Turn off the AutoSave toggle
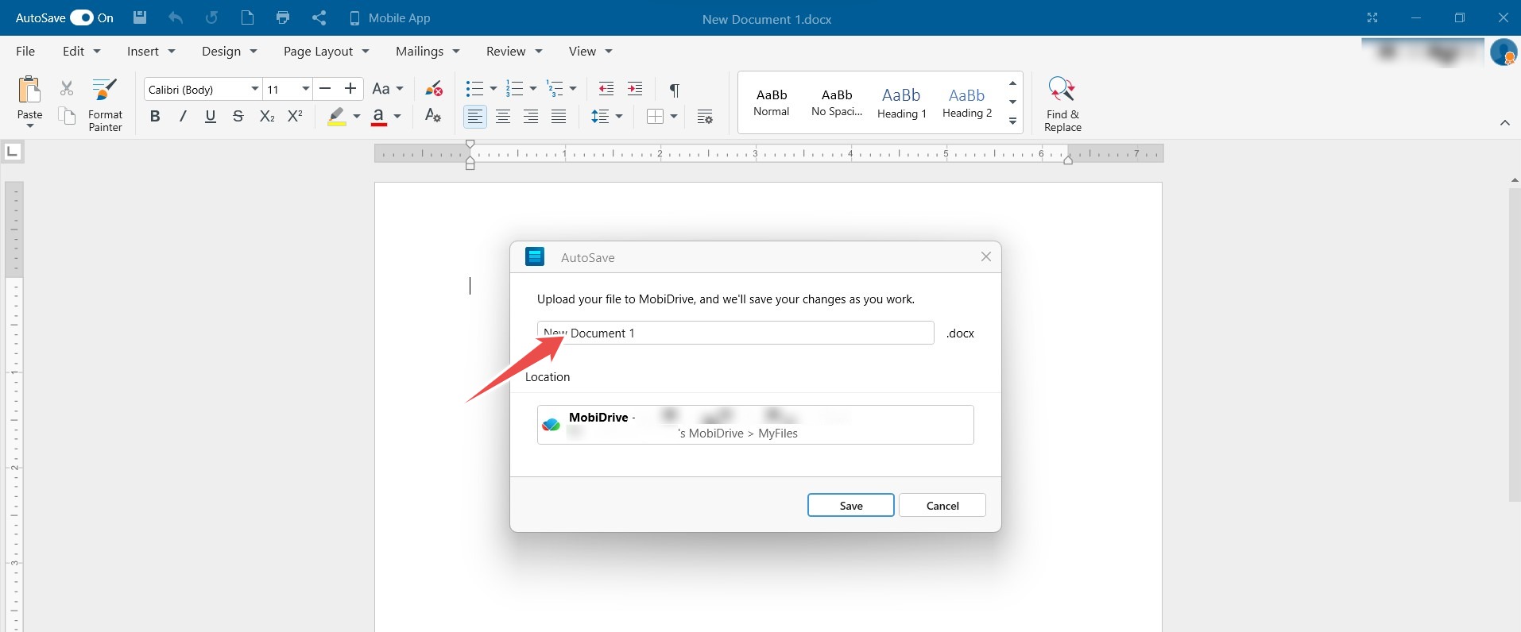The width and height of the screenshot is (1521, 632). pos(82,17)
